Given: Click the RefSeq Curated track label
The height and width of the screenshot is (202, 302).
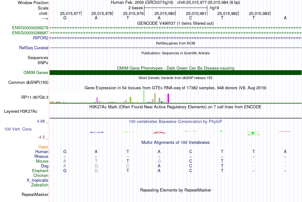Looking at the screenshot, I should (34, 48).
